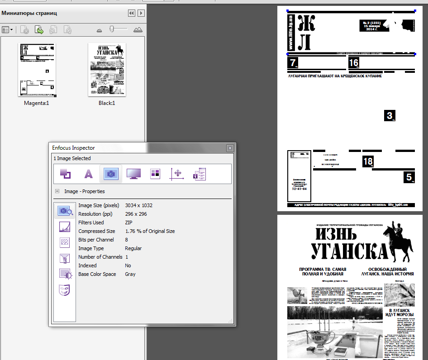Click the '3034 x 1032' image size value
The width and height of the screenshot is (428, 360).
pyautogui.click(x=138, y=205)
